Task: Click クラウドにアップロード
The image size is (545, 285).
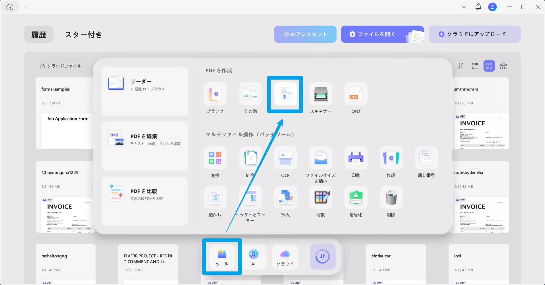Action: tap(474, 34)
